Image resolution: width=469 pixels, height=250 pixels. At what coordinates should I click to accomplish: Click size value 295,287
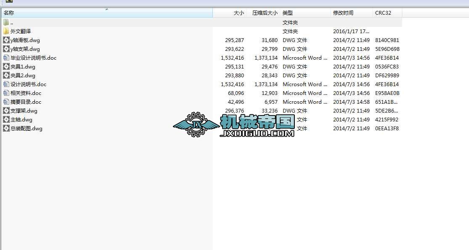click(x=235, y=40)
